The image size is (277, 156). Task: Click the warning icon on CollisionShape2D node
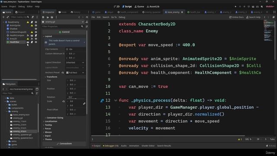coord(32,32)
